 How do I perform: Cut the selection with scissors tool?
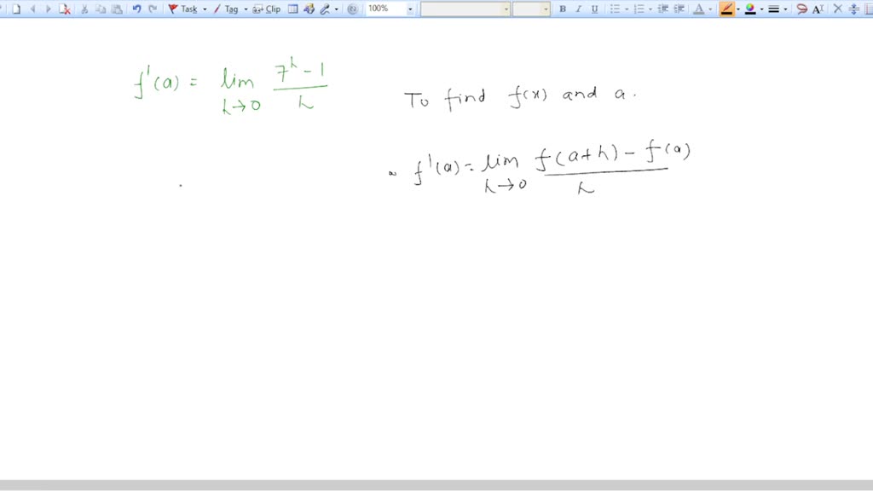(84, 9)
